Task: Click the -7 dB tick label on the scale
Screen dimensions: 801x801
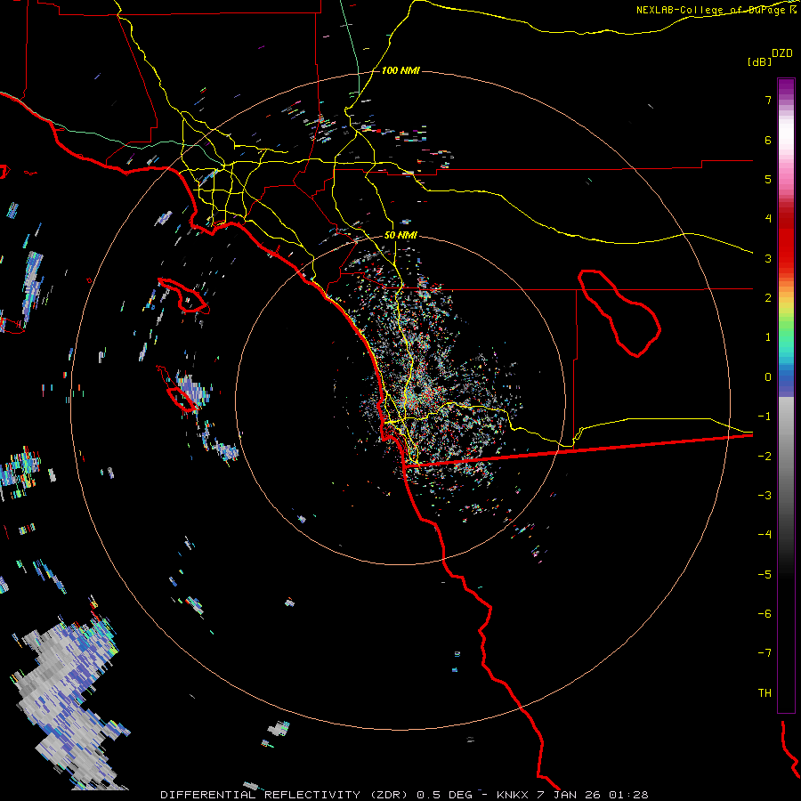Action: (765, 653)
